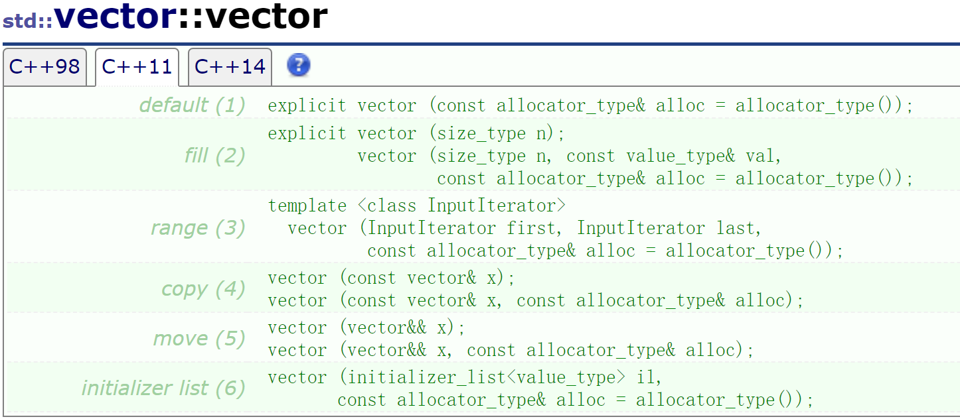This screenshot has height=419, width=960.
Task: Select the copy (4) constructor label
Action: [202, 289]
